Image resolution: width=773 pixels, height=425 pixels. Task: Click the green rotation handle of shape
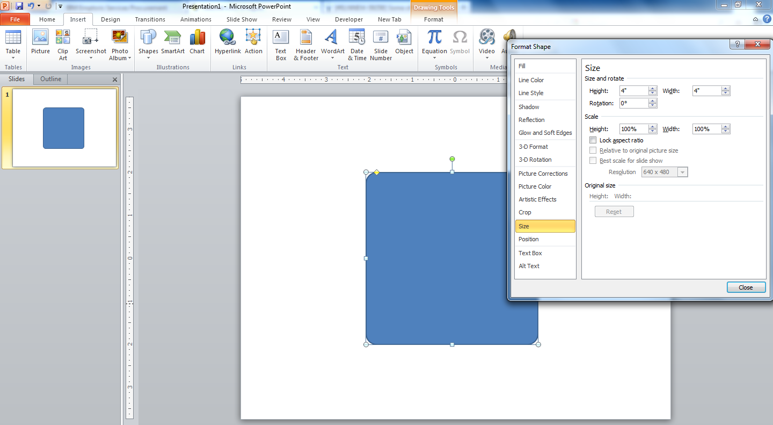click(452, 159)
